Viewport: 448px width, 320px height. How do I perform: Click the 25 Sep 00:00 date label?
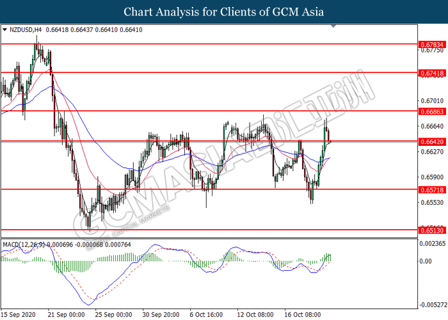tap(113, 315)
